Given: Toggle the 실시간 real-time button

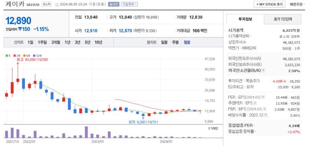Looking at the screenshot, I should tap(113, 4).
